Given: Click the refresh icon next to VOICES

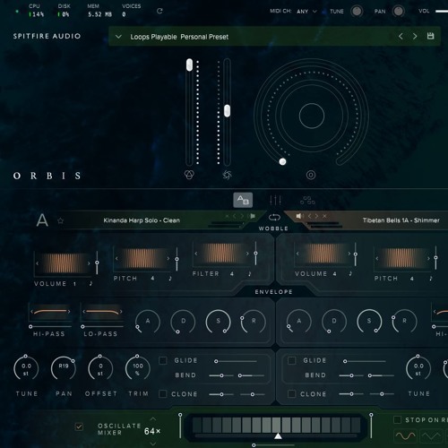Looking at the screenshot, I should click(x=159, y=11).
